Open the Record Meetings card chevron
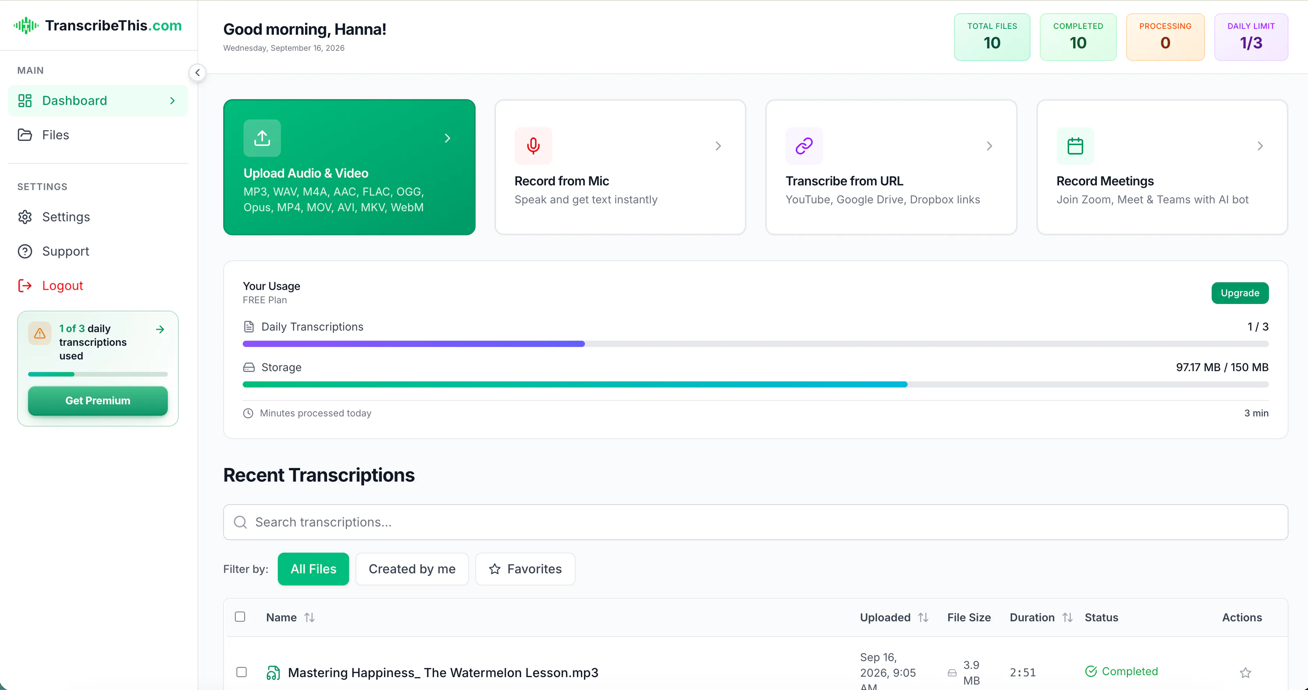Image resolution: width=1308 pixels, height=690 pixels. point(1260,146)
